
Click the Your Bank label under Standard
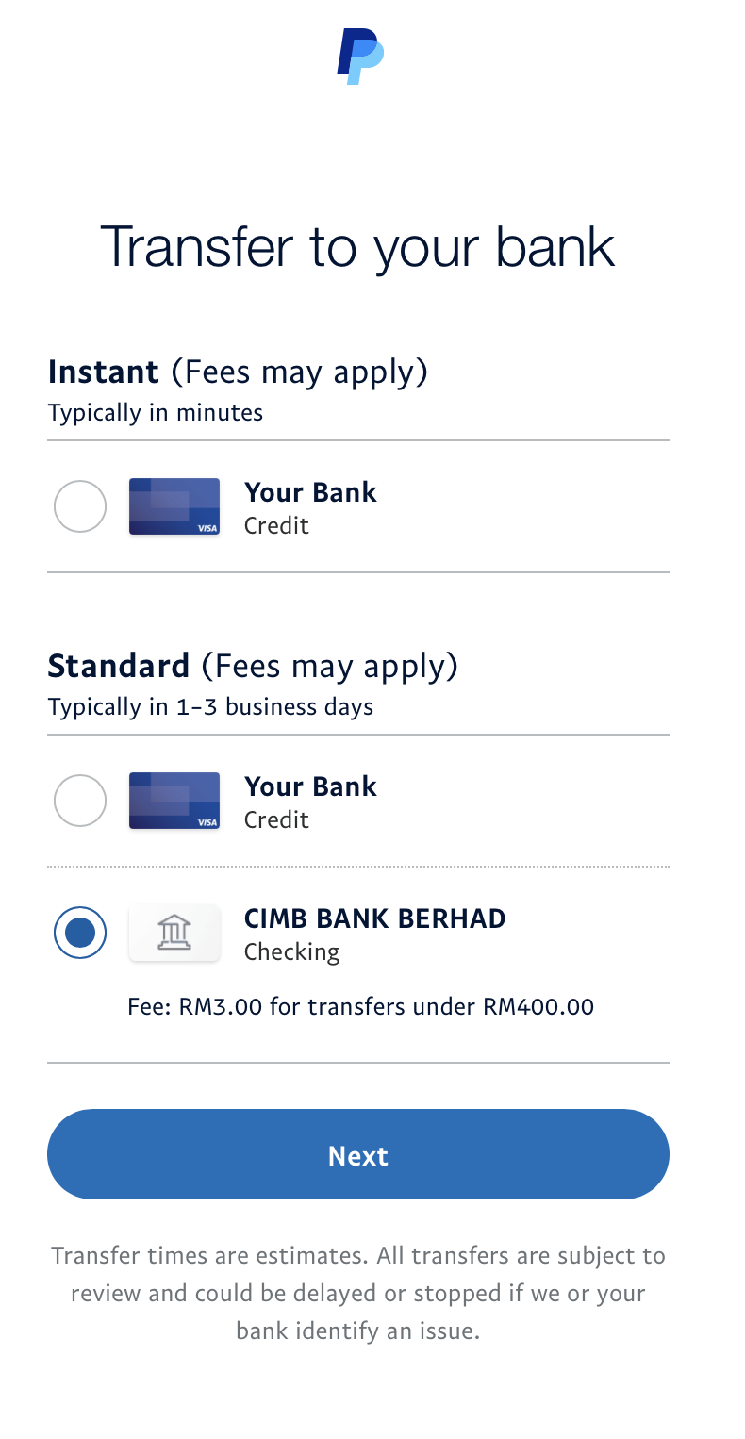pyautogui.click(x=310, y=786)
